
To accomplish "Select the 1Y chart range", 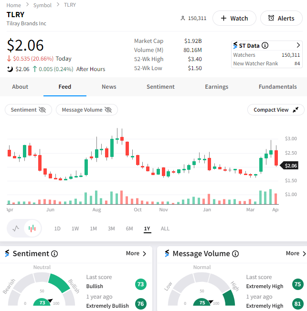I will [x=147, y=228].
